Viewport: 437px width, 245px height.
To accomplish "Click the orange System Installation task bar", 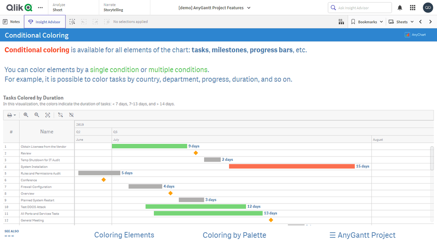I will [291, 167].
